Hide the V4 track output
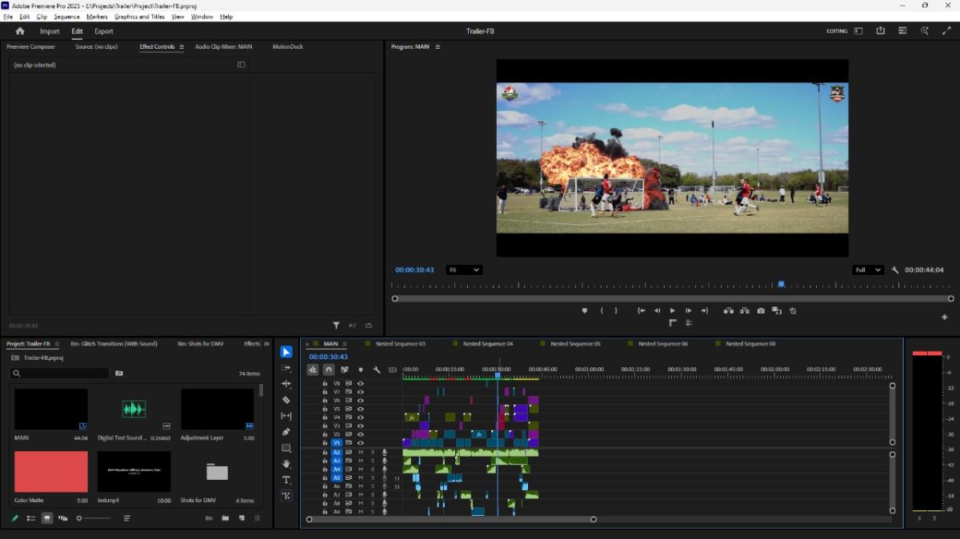 (x=360, y=417)
